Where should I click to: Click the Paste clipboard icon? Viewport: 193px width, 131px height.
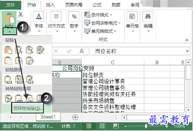click(9, 18)
